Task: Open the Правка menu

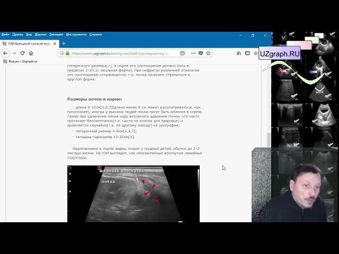Action: (x=17, y=34)
